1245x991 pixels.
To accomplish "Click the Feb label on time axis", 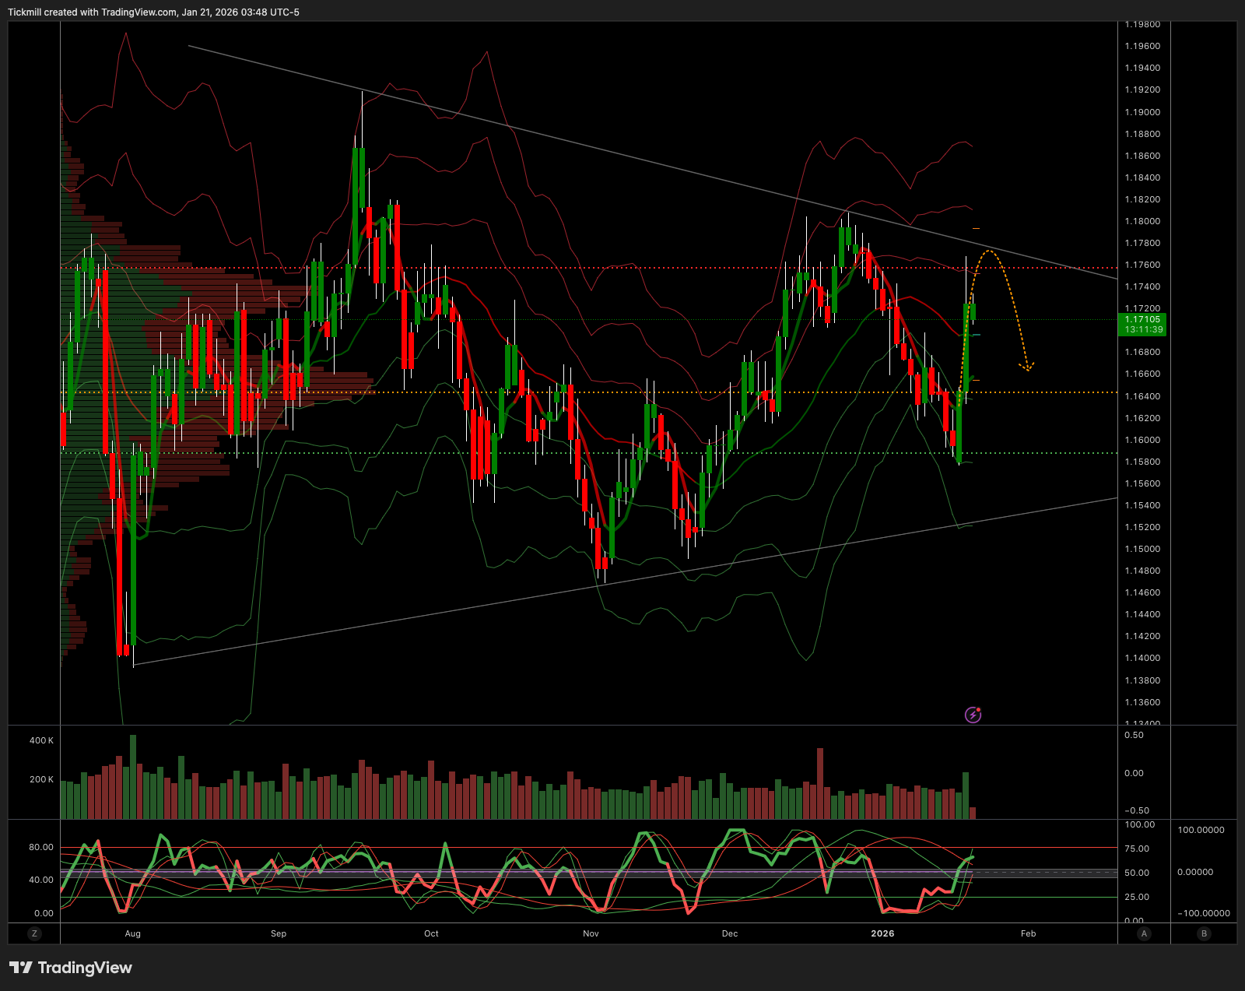I will 1028,933.
